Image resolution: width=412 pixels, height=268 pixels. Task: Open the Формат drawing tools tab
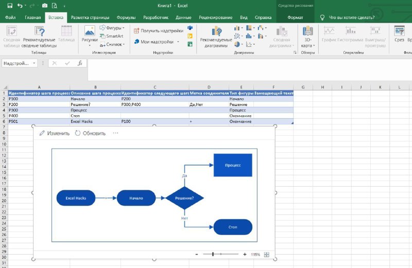coord(295,17)
